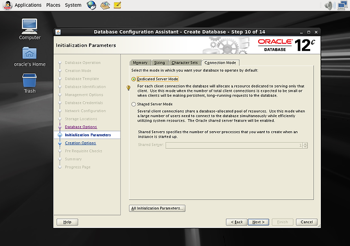Image resolution: width=350 pixels, height=246 pixels.
Task: Select Shared Server Mode radio button
Action: pos(134,104)
